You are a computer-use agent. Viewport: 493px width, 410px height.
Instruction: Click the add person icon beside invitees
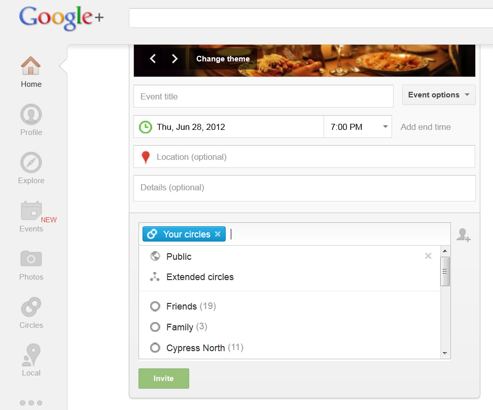coord(463,234)
